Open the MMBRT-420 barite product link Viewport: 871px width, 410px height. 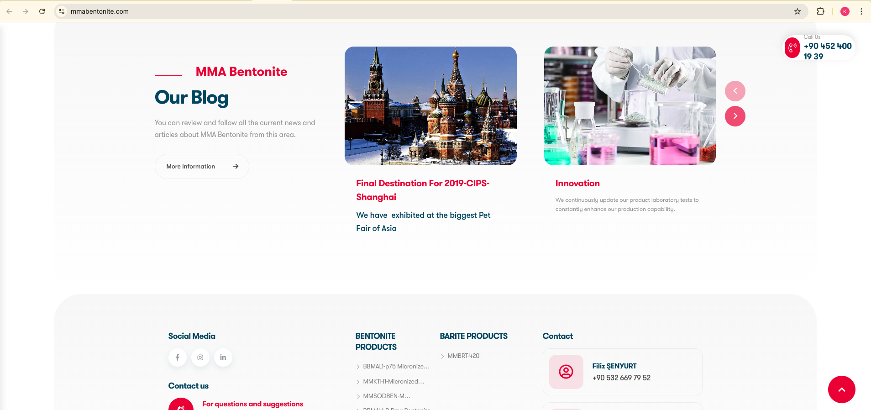[463, 356]
